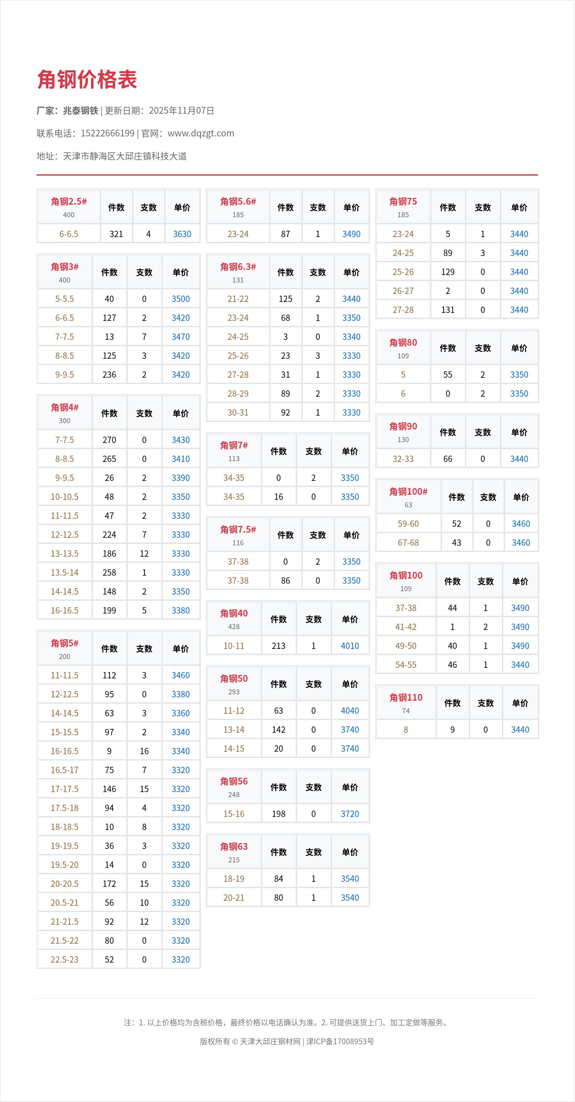Click price 4010 in the 角钢40 table
575x1102 pixels.
tap(350, 646)
